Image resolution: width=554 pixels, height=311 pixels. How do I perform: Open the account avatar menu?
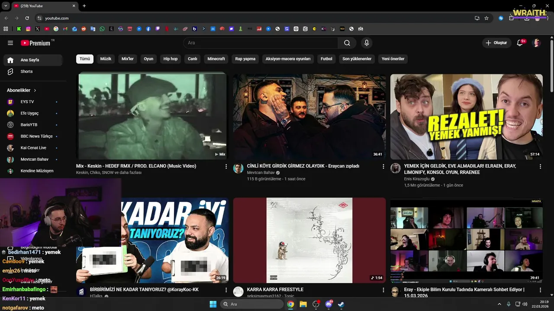(x=537, y=43)
